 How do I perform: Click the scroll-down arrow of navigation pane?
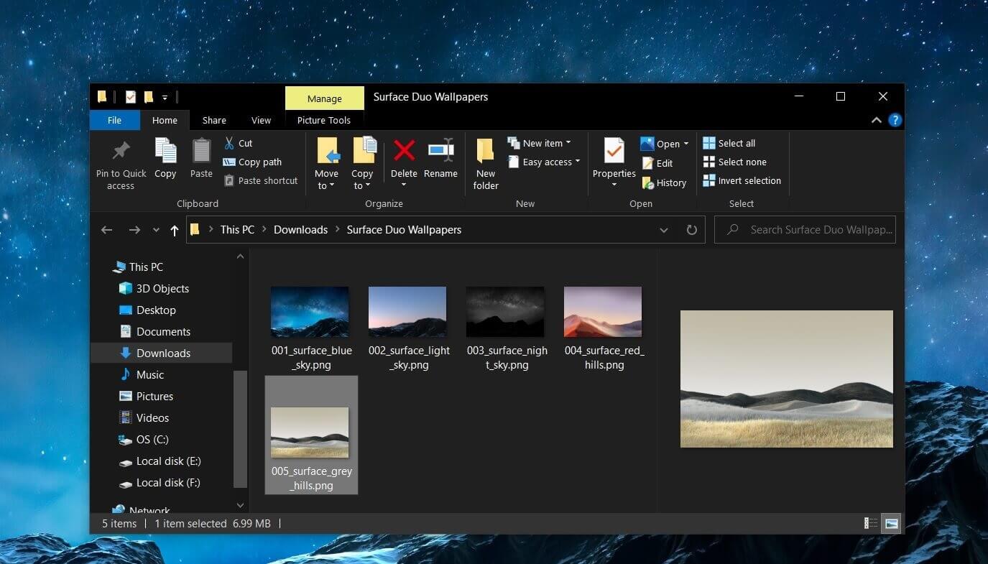[x=241, y=505]
